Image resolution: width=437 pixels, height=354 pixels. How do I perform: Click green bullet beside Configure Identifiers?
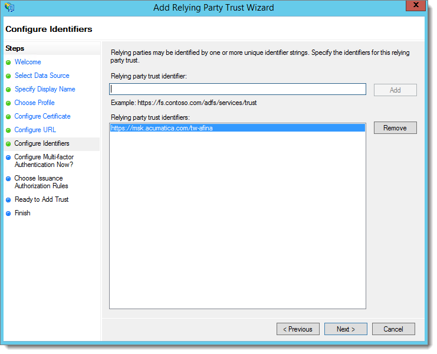(x=8, y=144)
